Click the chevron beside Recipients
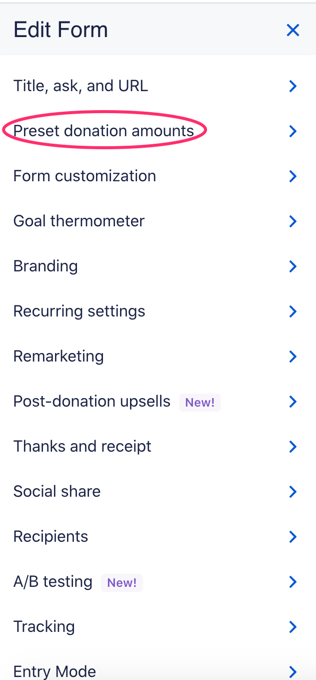Image resolution: width=316 pixels, height=680 pixels. pyautogui.click(x=293, y=537)
